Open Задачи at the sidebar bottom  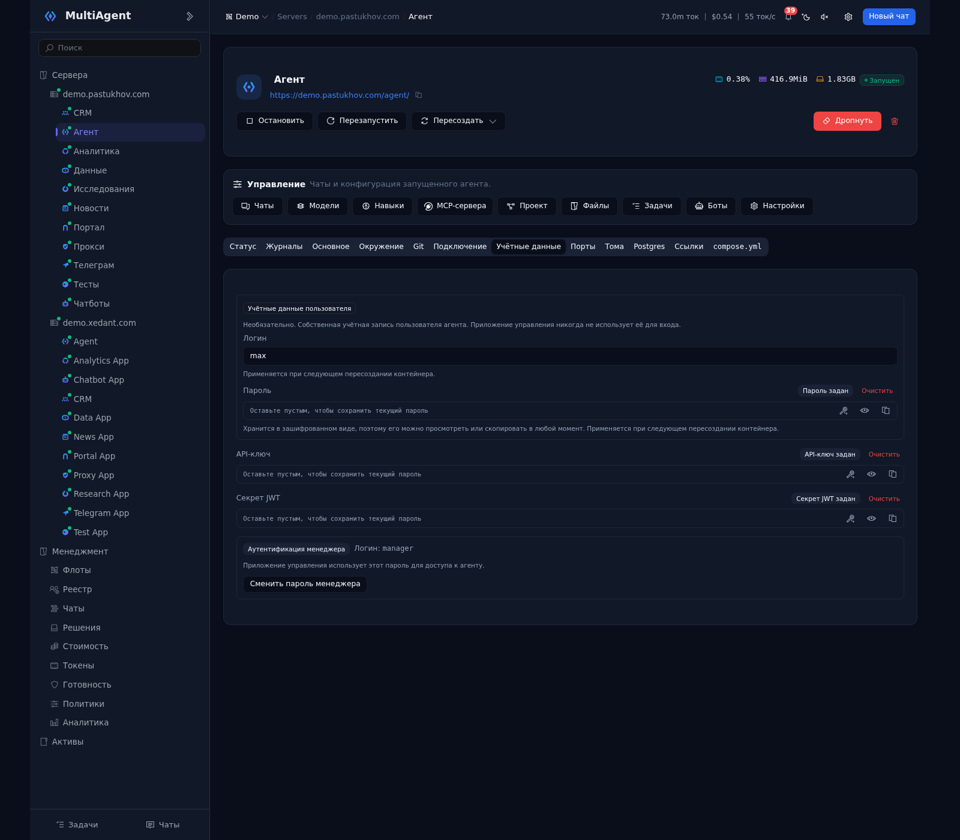pos(77,825)
